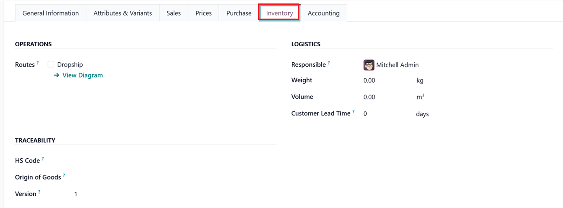
Task: Click help icon beside Responsible label
Action: [329, 63]
